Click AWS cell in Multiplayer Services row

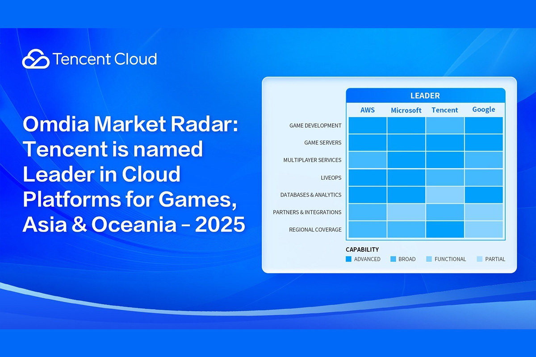pyautogui.click(x=368, y=160)
